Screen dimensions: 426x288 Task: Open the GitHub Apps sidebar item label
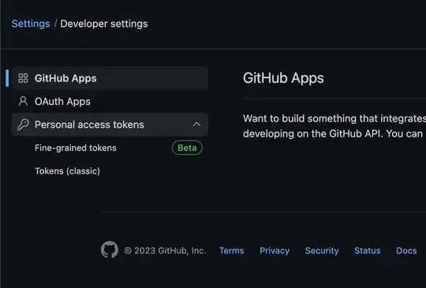click(65, 78)
